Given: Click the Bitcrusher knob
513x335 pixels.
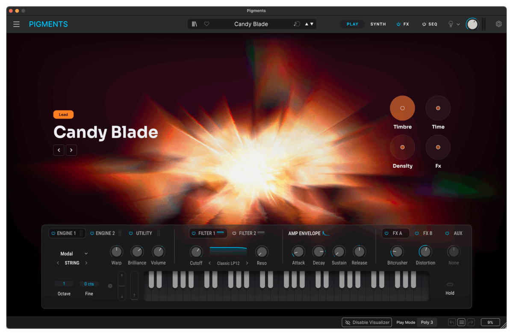Looking at the screenshot, I should pos(397,252).
